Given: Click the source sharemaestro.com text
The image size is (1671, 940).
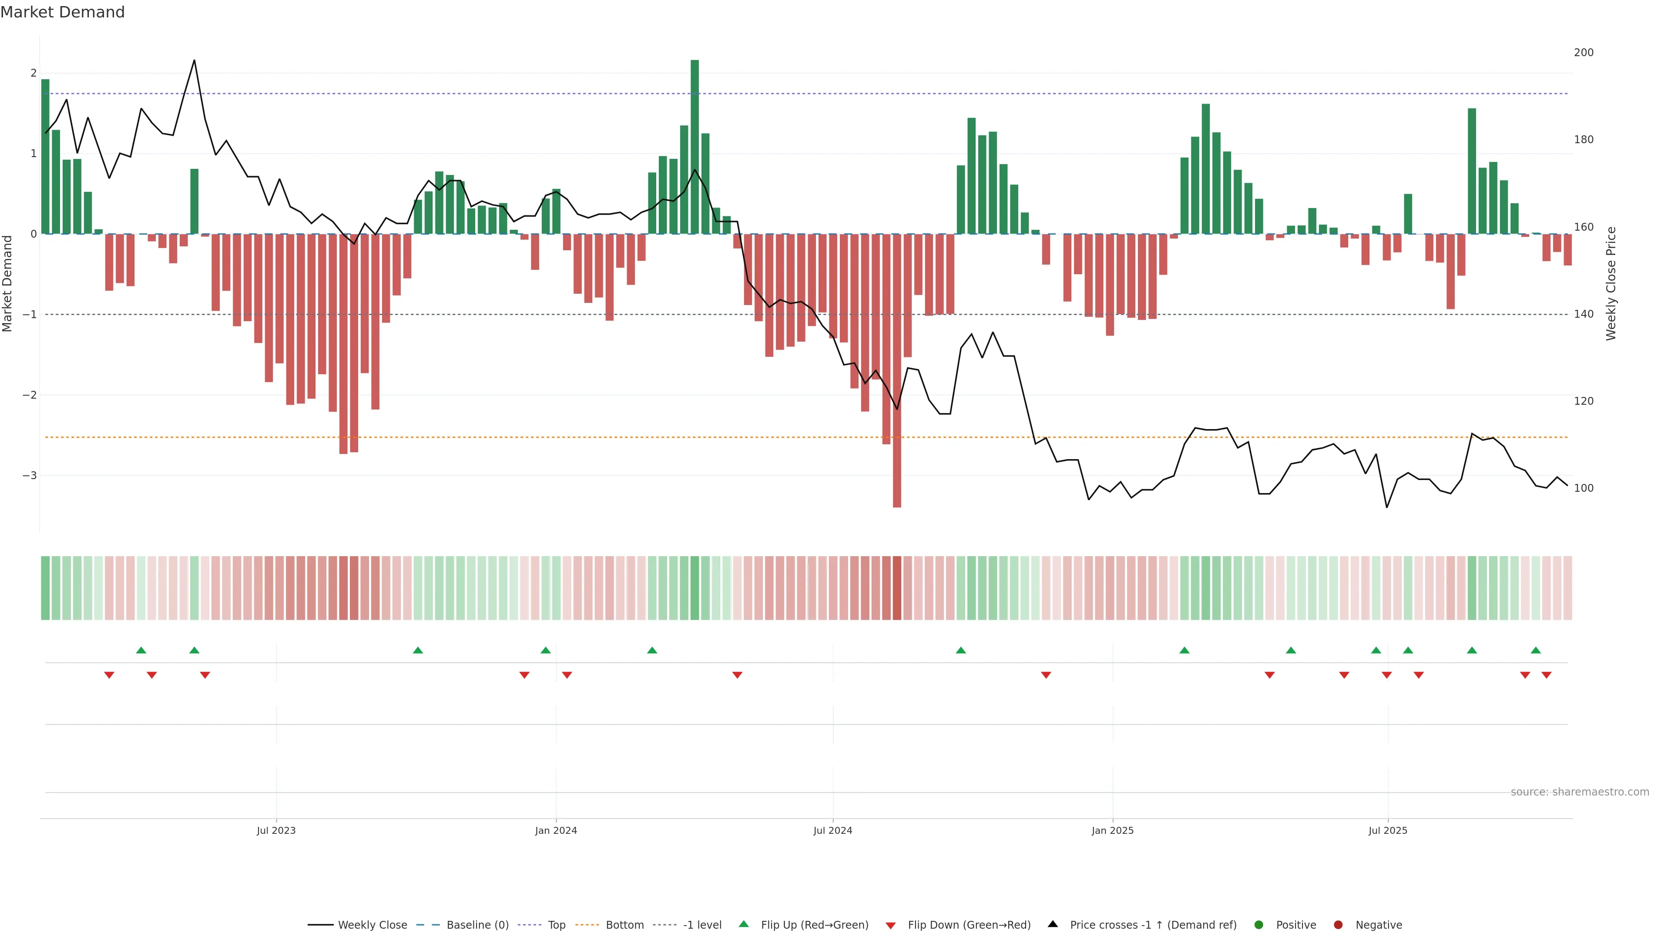Looking at the screenshot, I should pyautogui.click(x=1580, y=792).
